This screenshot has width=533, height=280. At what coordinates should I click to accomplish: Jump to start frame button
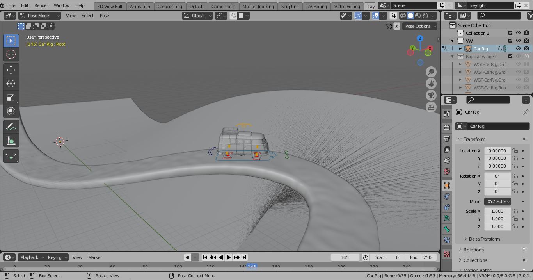point(205,257)
